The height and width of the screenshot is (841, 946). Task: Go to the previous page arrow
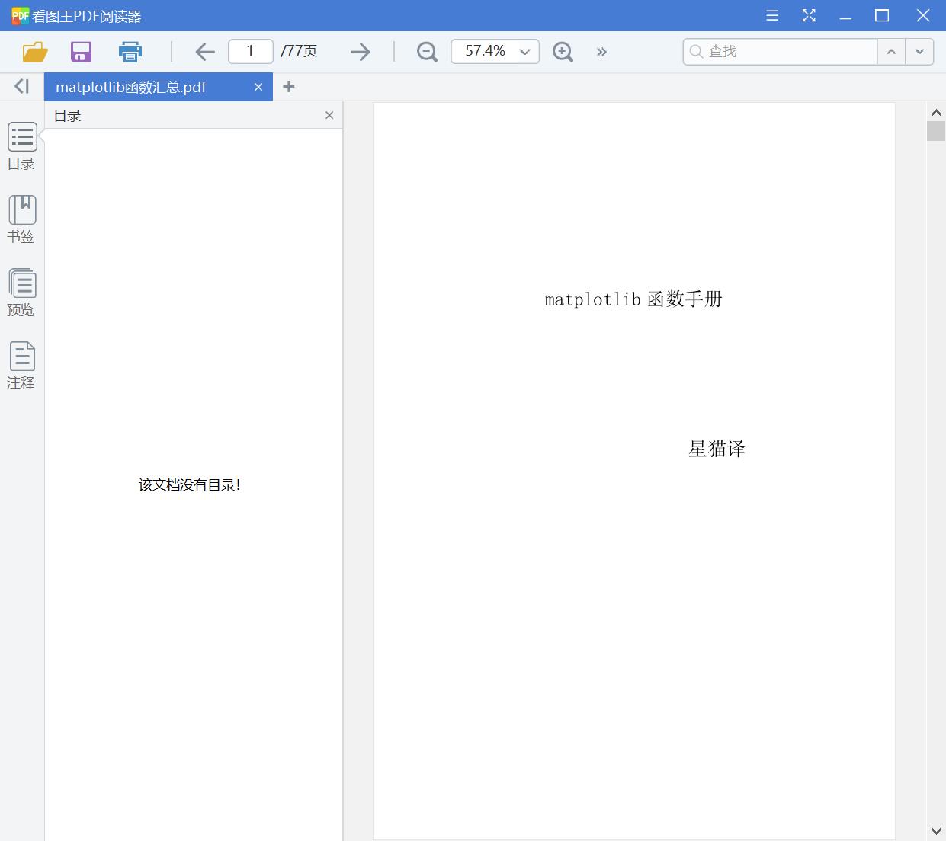pos(204,51)
